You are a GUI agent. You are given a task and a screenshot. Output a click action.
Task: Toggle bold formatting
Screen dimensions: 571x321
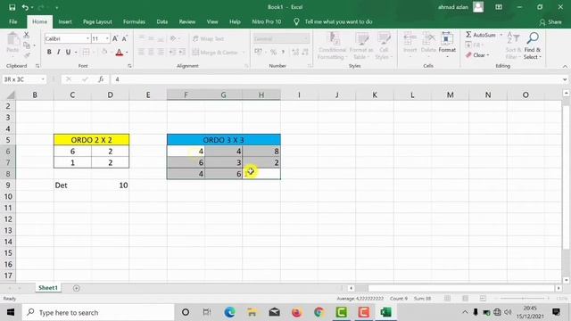49,53
